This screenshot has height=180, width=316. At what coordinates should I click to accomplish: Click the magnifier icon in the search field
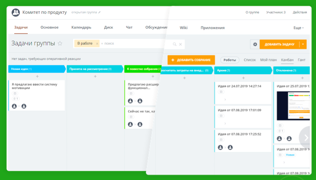[174, 44]
